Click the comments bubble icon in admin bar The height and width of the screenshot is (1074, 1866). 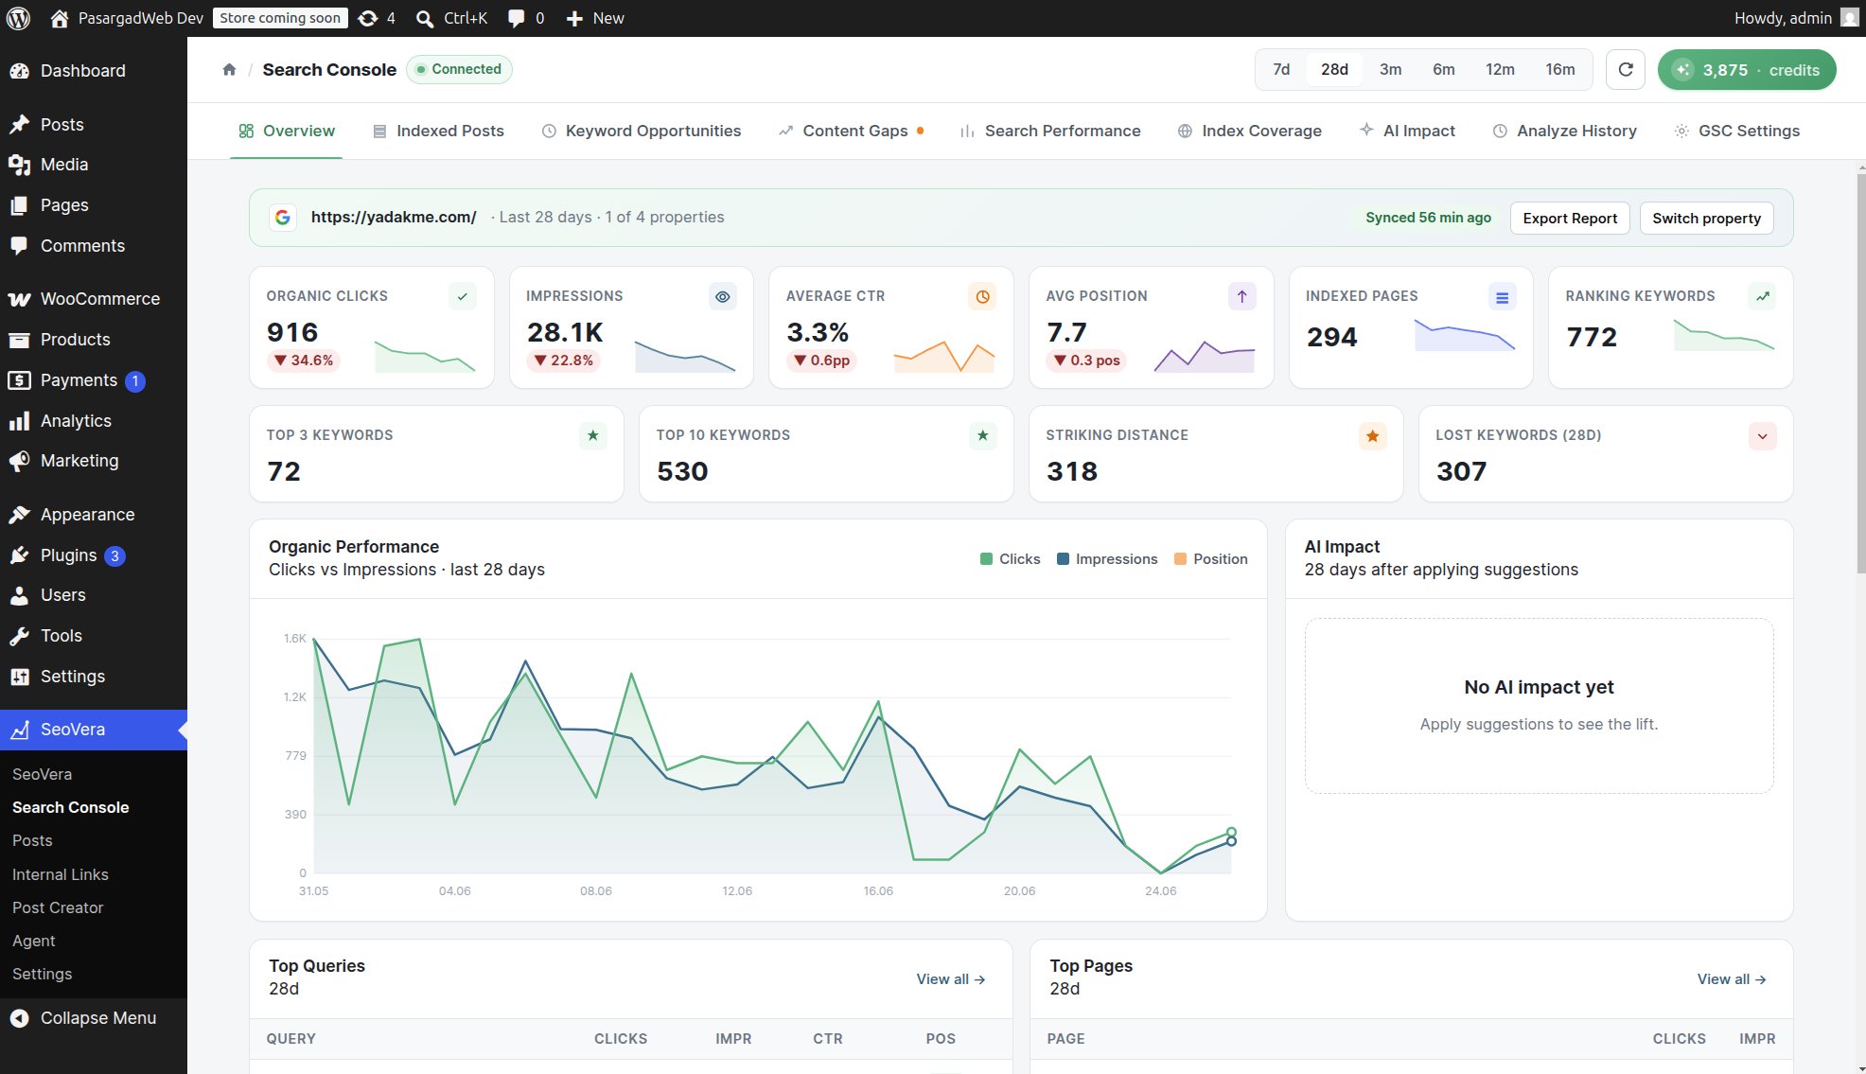pos(516,18)
